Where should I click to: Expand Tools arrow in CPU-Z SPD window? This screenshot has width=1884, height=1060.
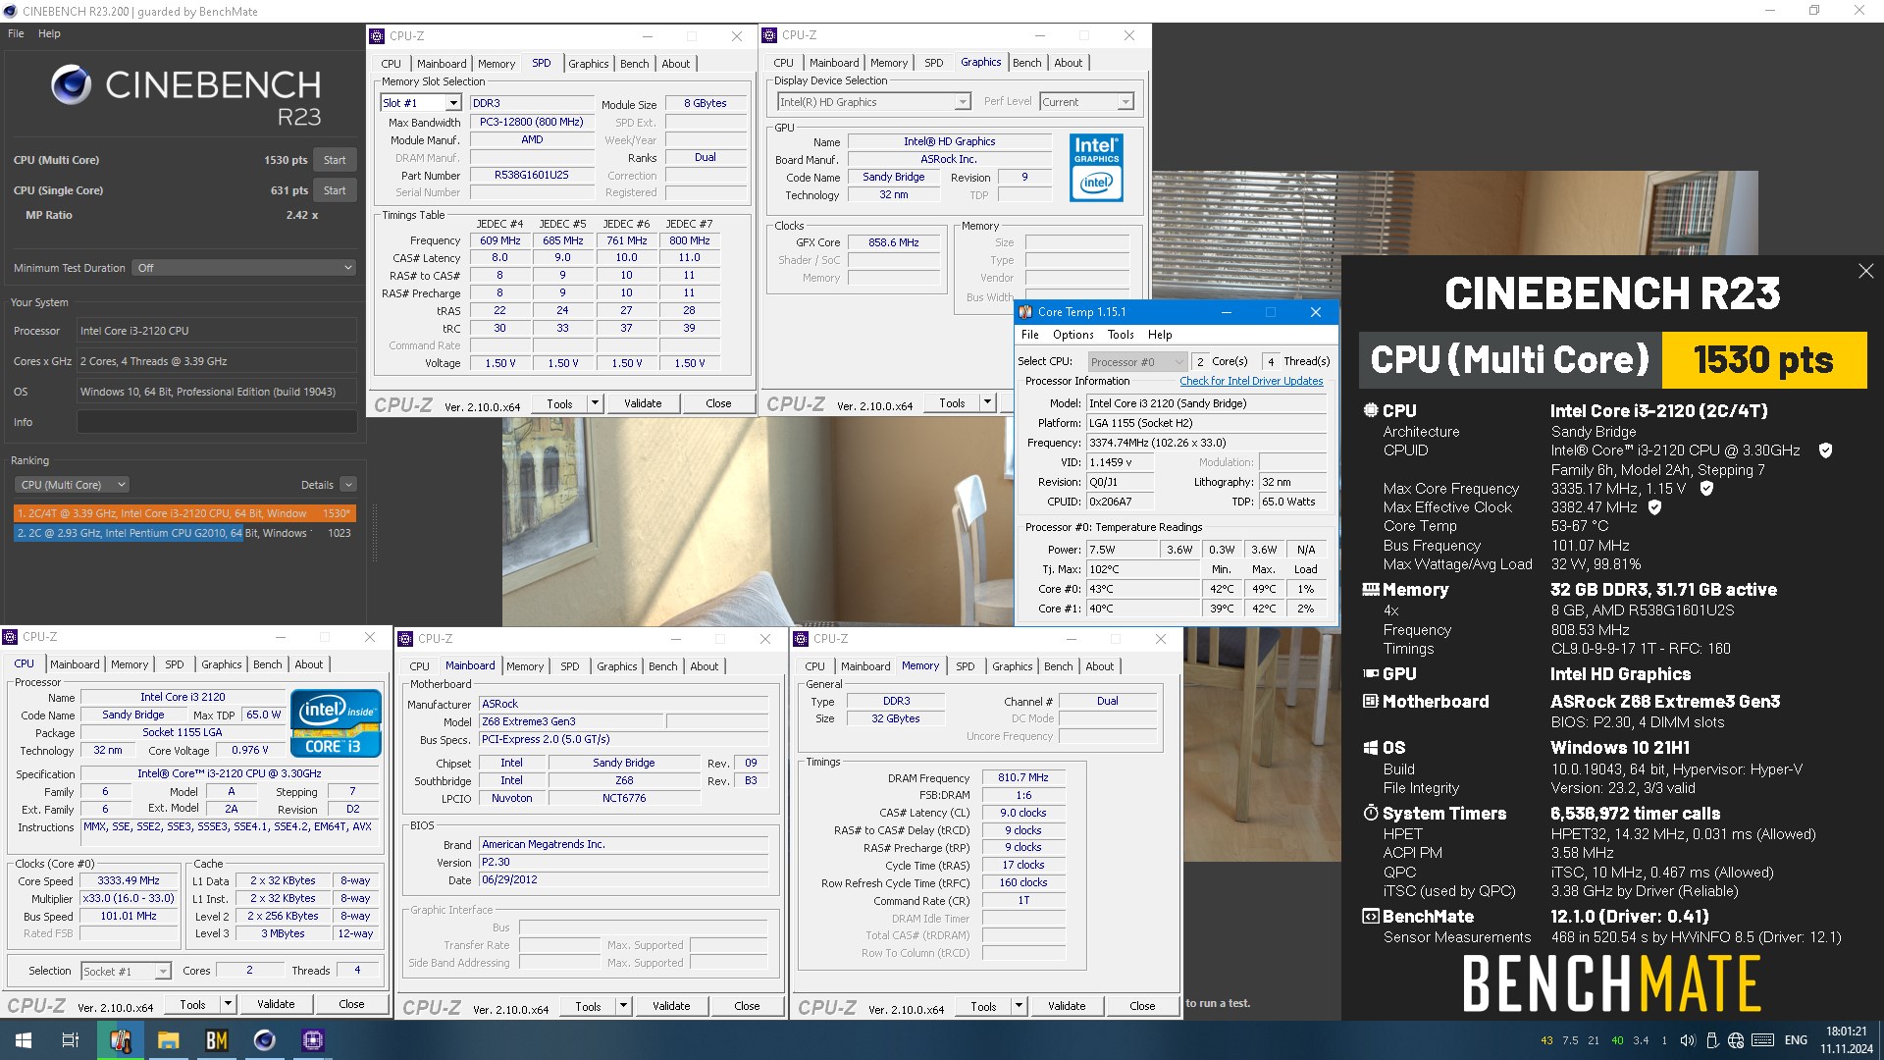(x=595, y=403)
